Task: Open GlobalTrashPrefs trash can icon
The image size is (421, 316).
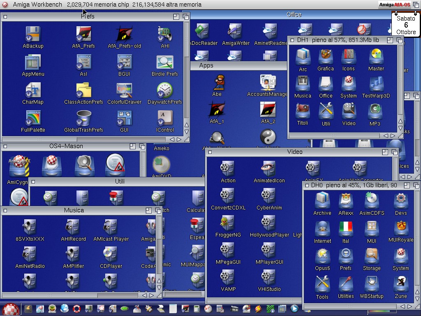Action: coord(83,118)
